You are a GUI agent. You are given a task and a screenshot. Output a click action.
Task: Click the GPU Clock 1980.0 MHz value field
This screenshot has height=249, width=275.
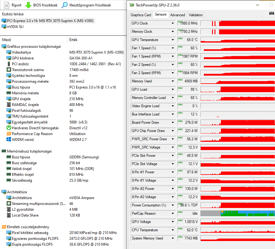[x=188, y=23]
